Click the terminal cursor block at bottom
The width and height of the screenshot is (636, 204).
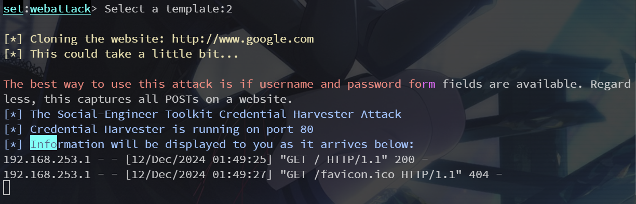pos(6,188)
